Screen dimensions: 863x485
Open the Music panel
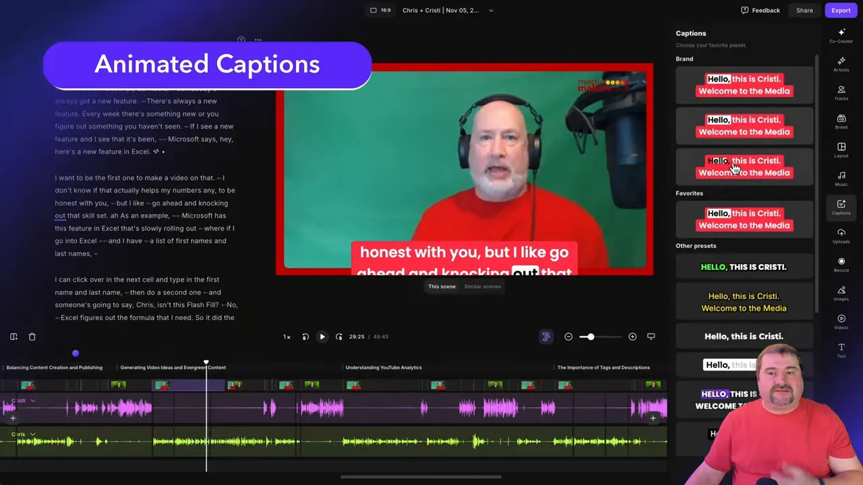coord(841,179)
